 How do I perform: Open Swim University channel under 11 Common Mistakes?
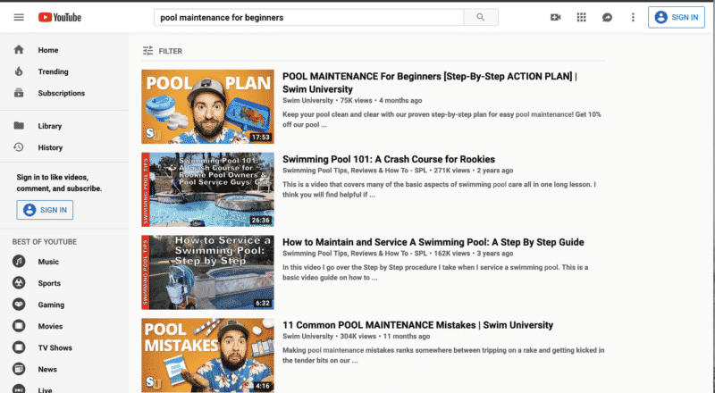click(x=307, y=337)
